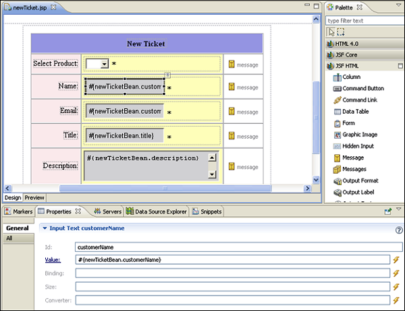Click the Value hyperlink label
Screen dimensions: 405x311
(53, 260)
